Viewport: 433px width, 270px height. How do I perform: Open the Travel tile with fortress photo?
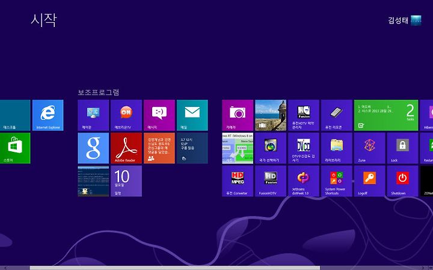(x=271, y=115)
